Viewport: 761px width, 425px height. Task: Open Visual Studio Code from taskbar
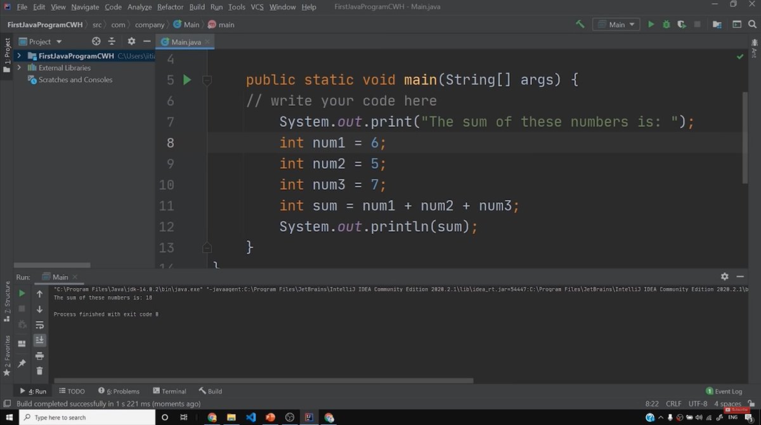pyautogui.click(x=250, y=417)
